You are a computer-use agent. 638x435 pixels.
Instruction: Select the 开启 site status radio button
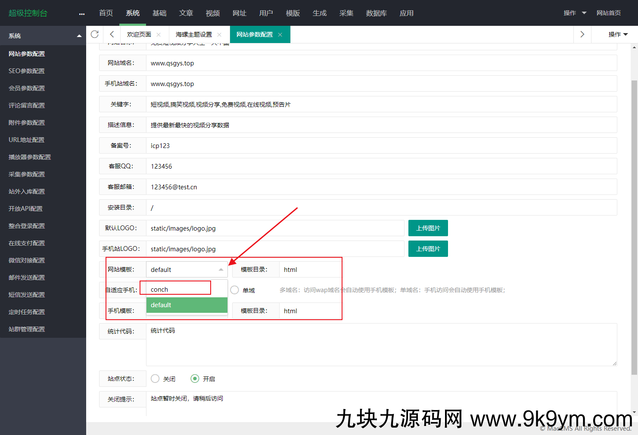point(195,379)
